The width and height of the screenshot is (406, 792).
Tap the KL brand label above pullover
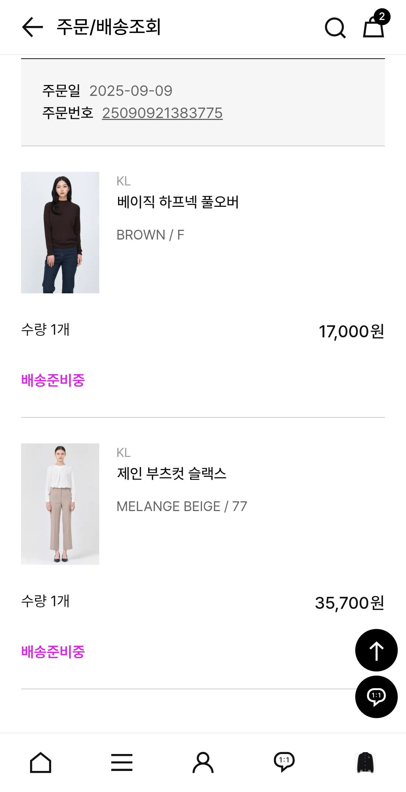pos(124,181)
